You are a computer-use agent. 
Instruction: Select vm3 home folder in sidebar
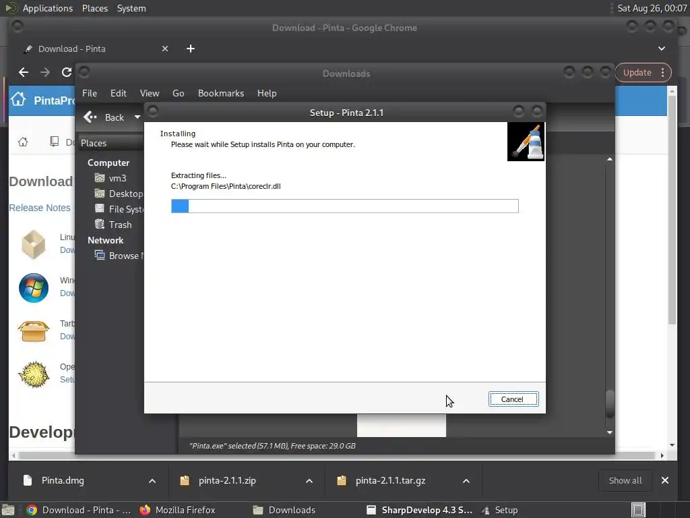pyautogui.click(x=117, y=178)
